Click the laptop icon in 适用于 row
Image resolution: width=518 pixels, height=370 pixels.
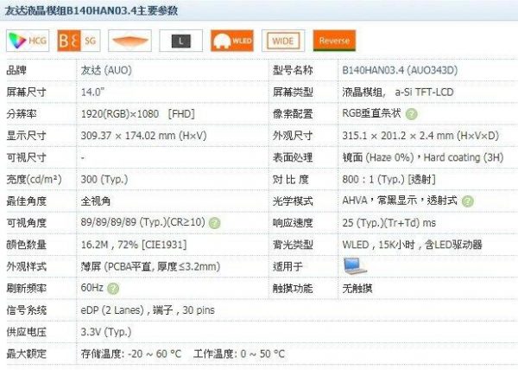coord(355,266)
